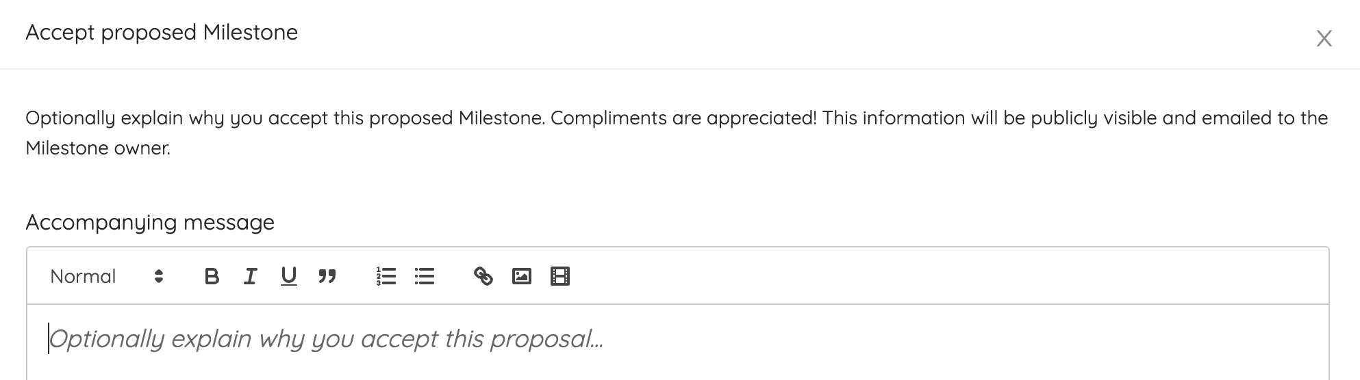
Task: Embed a video using the film icon
Action: [560, 276]
